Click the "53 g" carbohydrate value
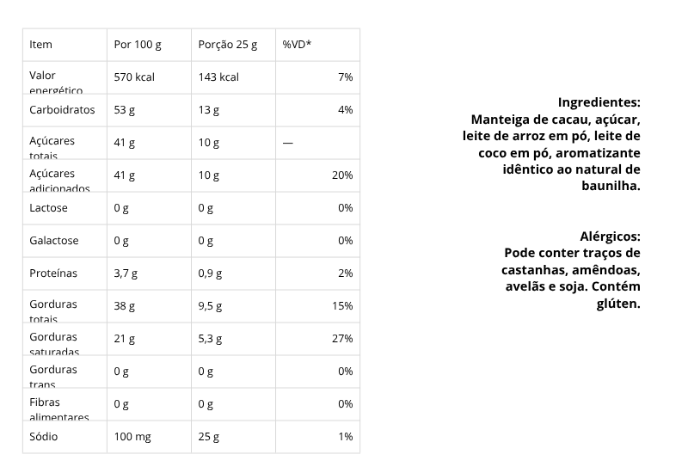Image resolution: width=688 pixels, height=473 pixels. [x=125, y=110]
